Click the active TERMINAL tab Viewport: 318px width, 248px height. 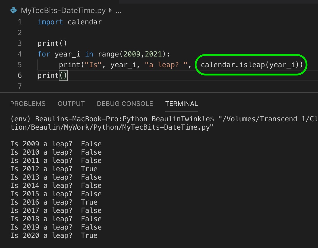(181, 104)
